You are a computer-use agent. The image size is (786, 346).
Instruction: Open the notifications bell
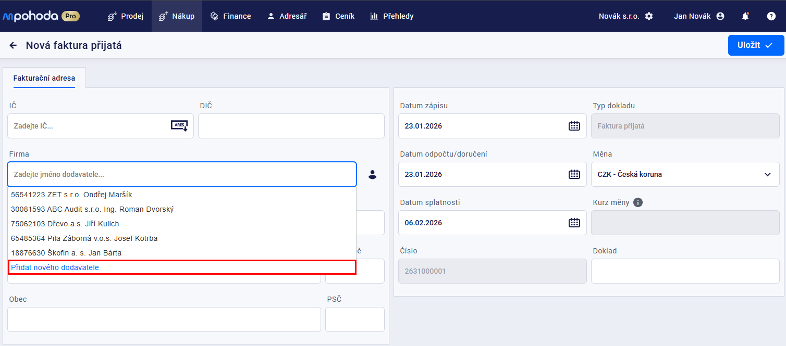[x=745, y=16]
